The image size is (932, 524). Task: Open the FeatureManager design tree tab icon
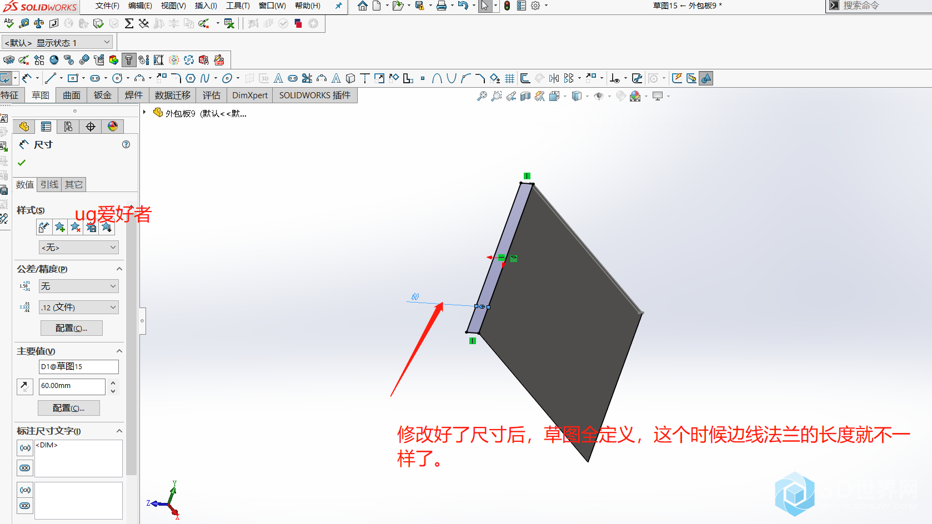(24, 127)
